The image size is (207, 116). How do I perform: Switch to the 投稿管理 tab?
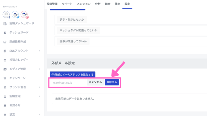52,4
